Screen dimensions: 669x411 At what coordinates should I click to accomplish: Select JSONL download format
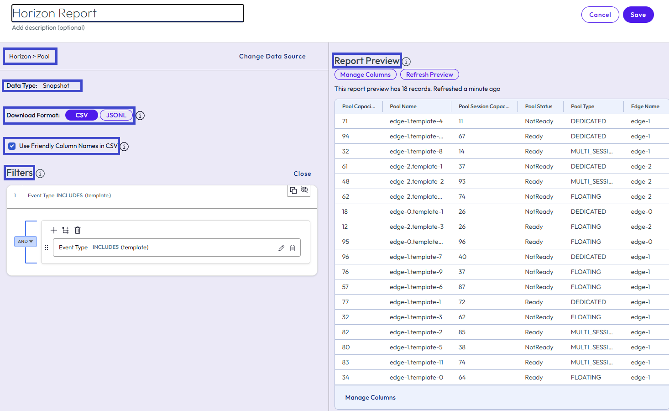(x=116, y=115)
